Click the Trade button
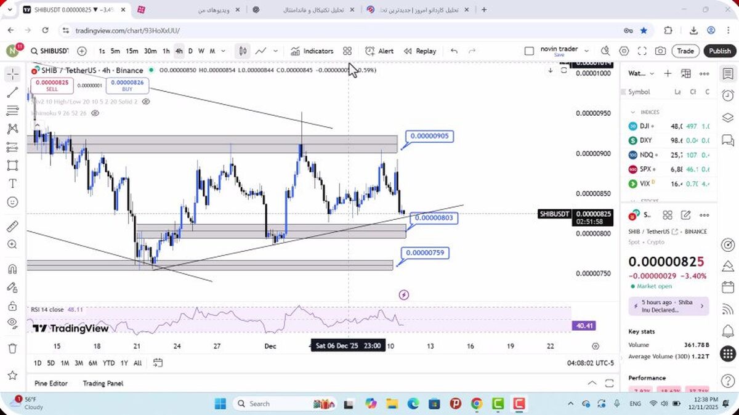Viewport: 739px width, 415px height. (x=685, y=51)
